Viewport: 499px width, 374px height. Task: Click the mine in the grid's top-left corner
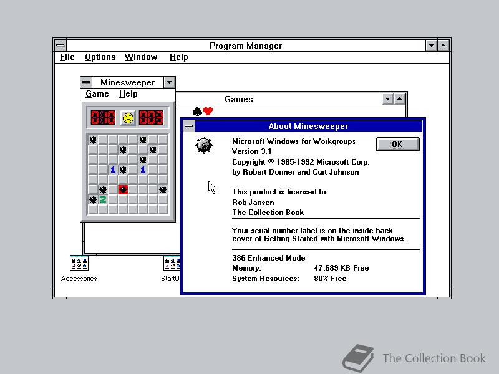tap(93, 140)
